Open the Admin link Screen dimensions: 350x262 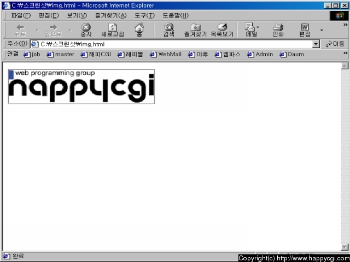pyautogui.click(x=260, y=54)
